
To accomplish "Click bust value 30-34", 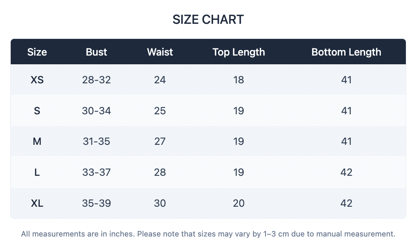I will pos(96,111).
